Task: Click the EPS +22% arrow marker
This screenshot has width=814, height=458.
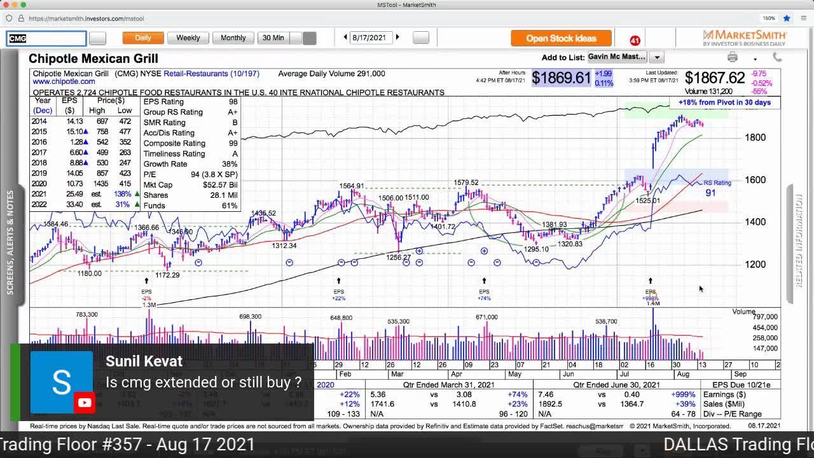Action: click(338, 281)
